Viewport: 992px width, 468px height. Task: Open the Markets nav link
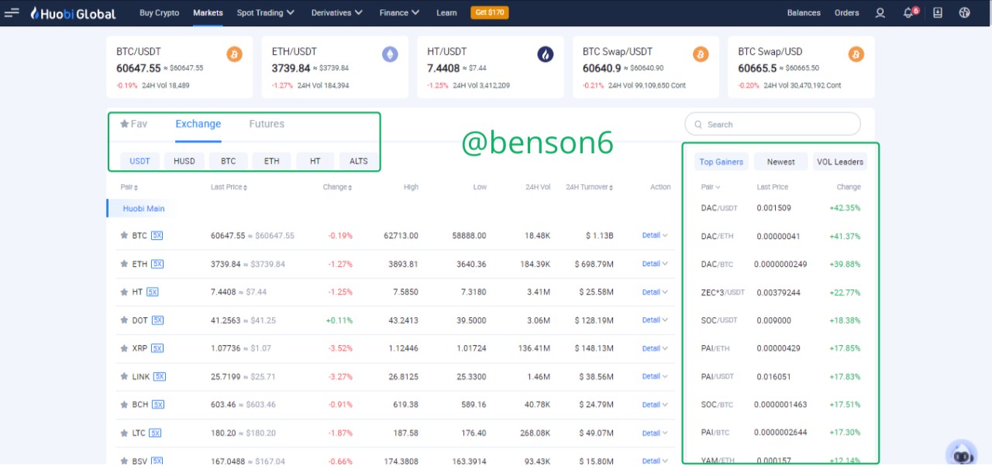click(208, 13)
